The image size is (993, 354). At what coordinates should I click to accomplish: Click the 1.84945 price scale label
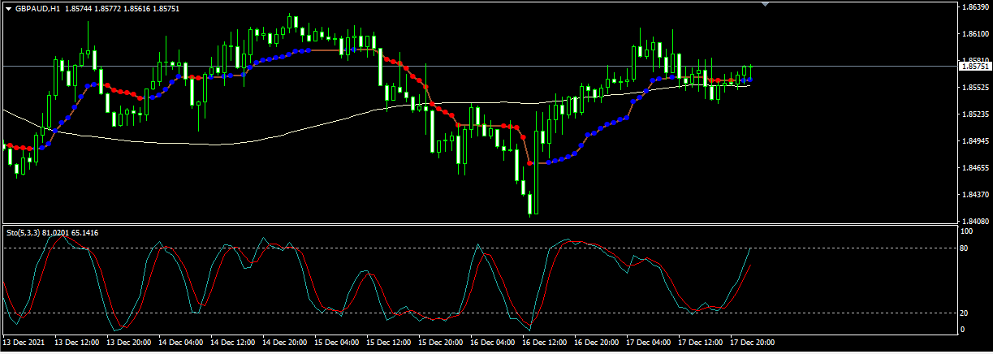pos(974,141)
